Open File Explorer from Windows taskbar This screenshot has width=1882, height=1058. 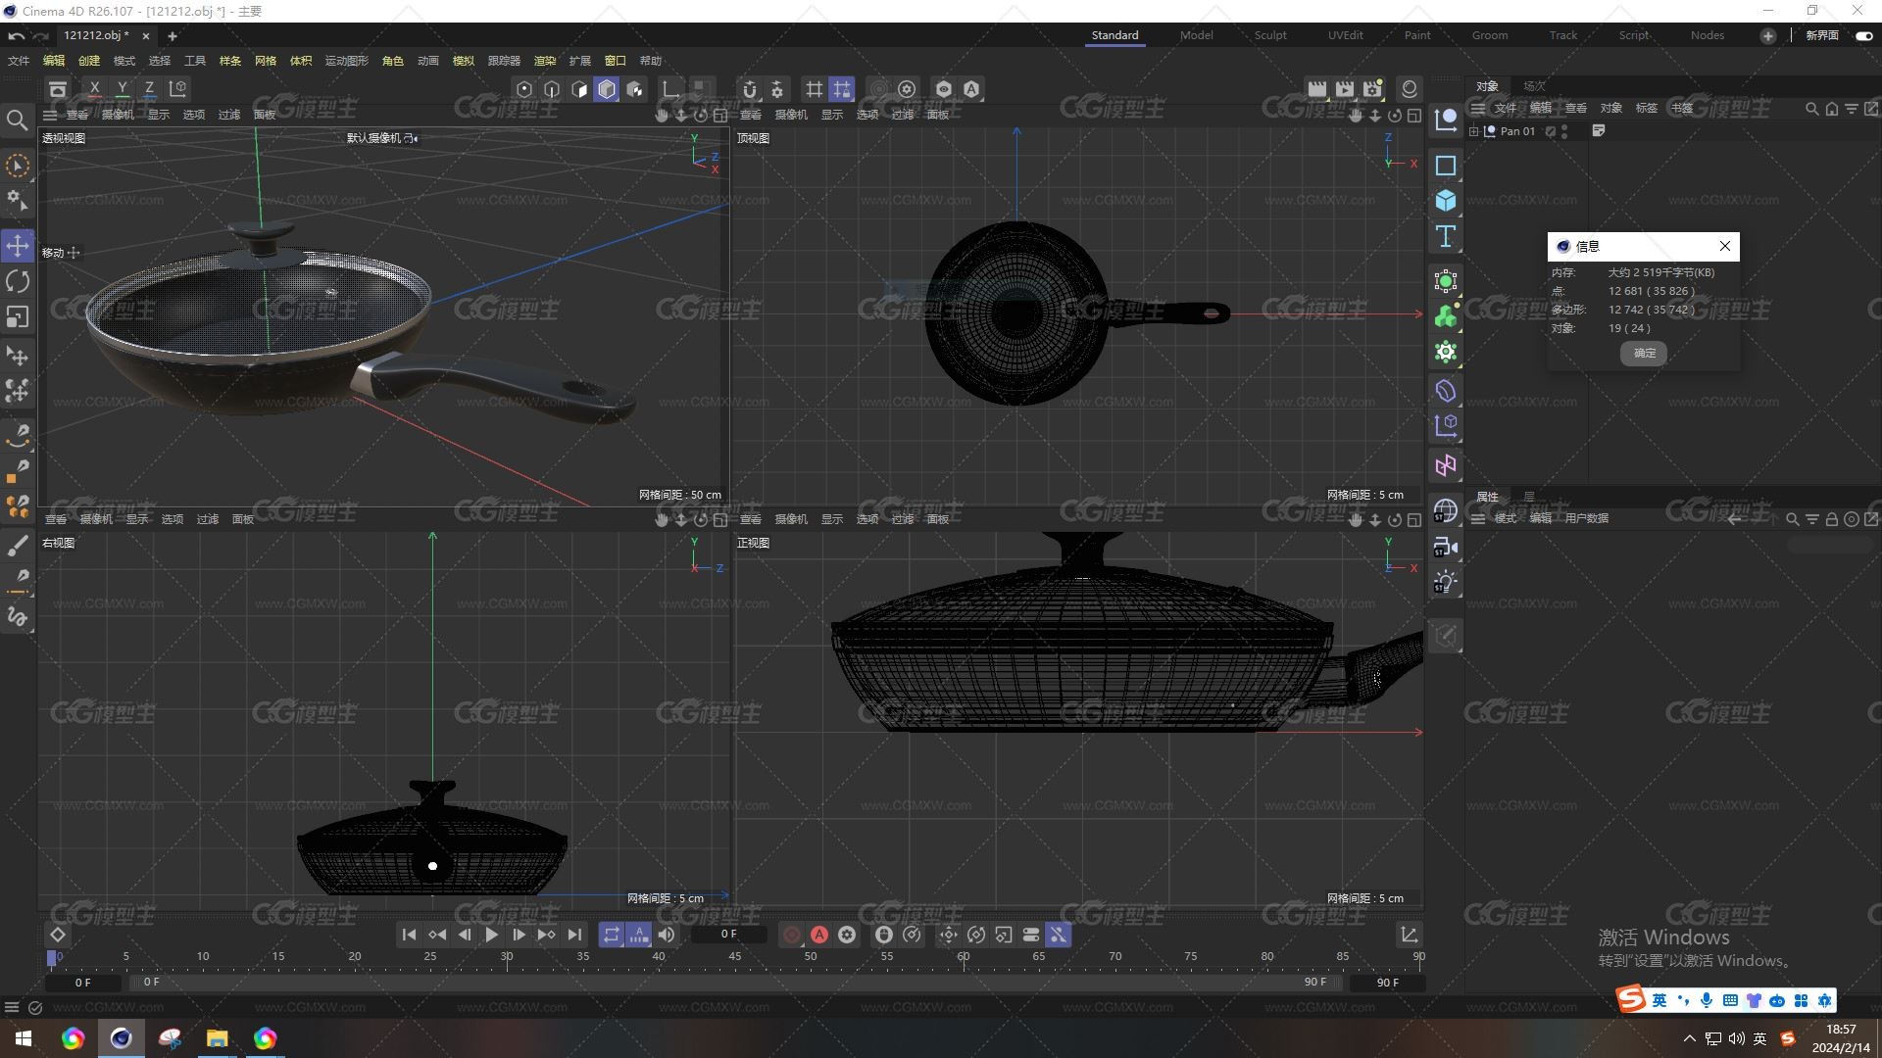[x=217, y=1038]
